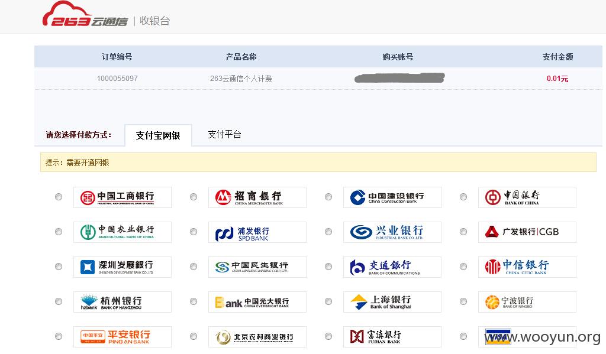
Task: Select the Bank of China radio button
Action: (463, 197)
